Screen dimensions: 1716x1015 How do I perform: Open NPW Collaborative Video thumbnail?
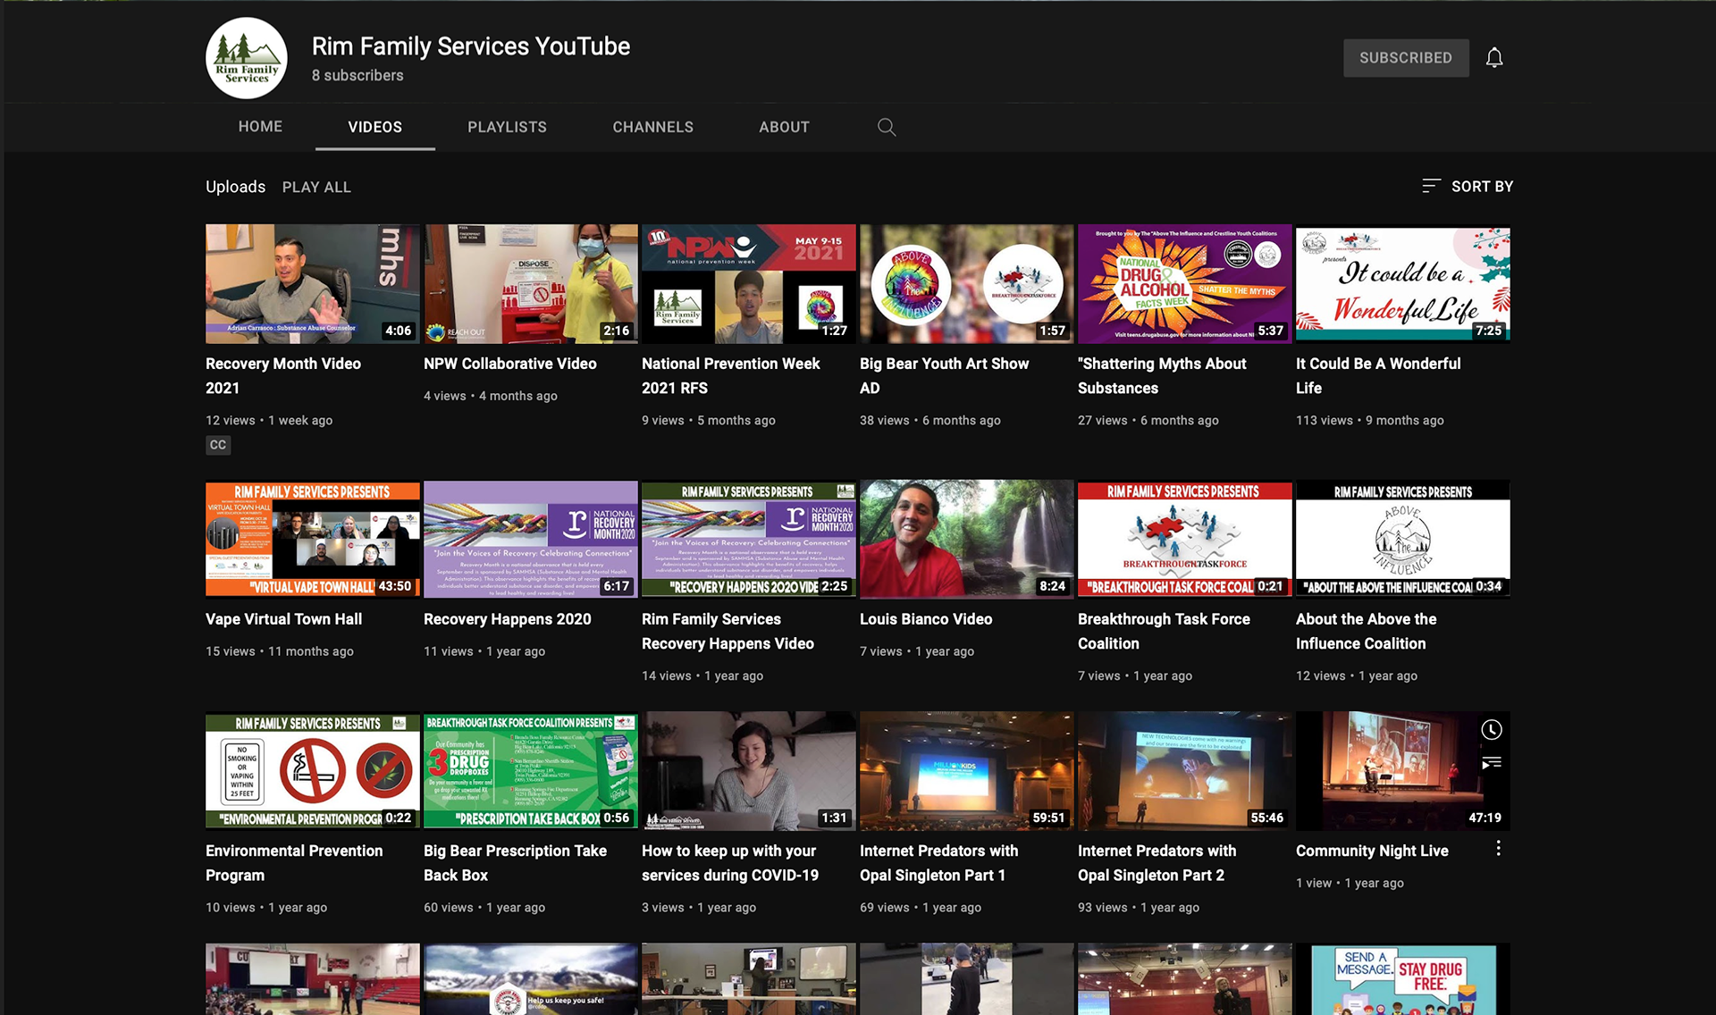(x=530, y=284)
